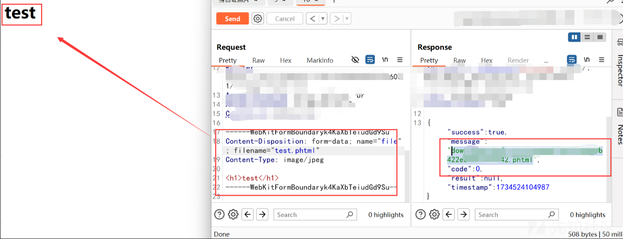Open search settings gear under Response panel
The width and height of the screenshot is (623, 239).
click(x=434, y=214)
